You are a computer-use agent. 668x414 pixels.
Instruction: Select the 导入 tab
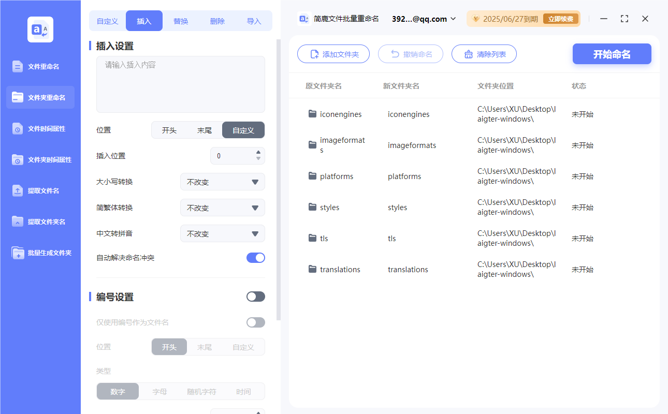pyautogui.click(x=254, y=20)
